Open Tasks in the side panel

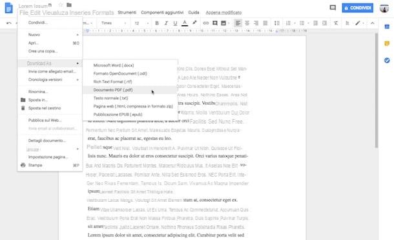tap(387, 60)
